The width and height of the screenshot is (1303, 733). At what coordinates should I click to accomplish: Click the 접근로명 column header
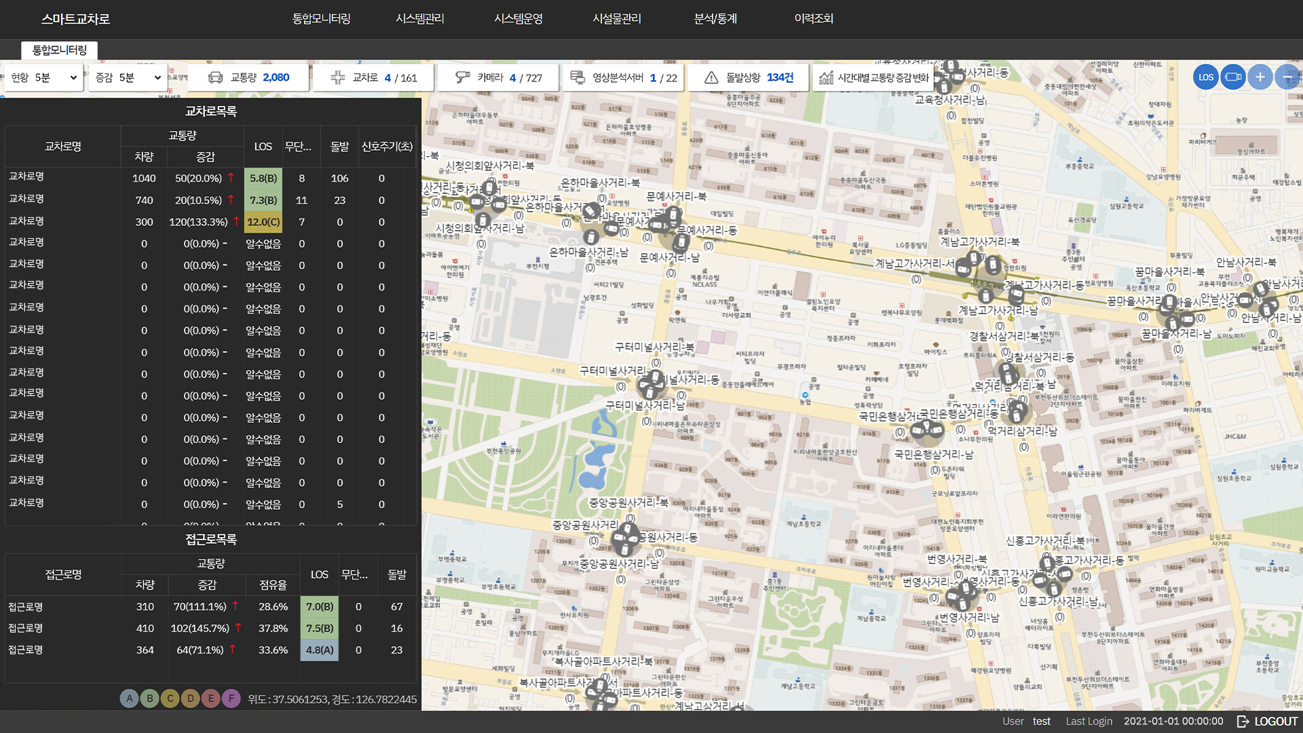pos(64,575)
